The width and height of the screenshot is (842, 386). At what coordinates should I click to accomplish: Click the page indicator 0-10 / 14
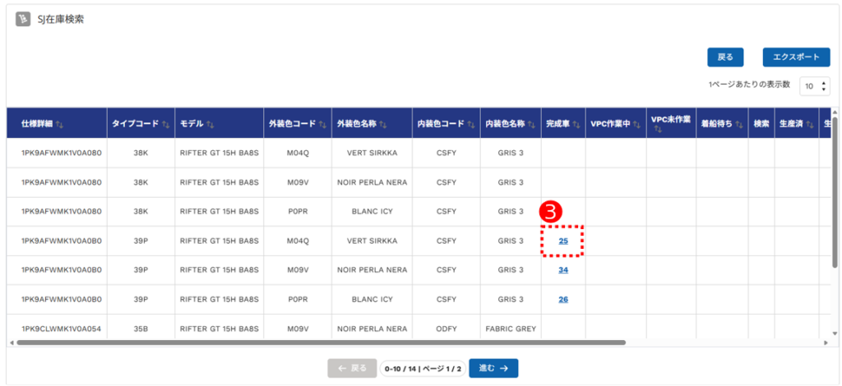coord(423,369)
